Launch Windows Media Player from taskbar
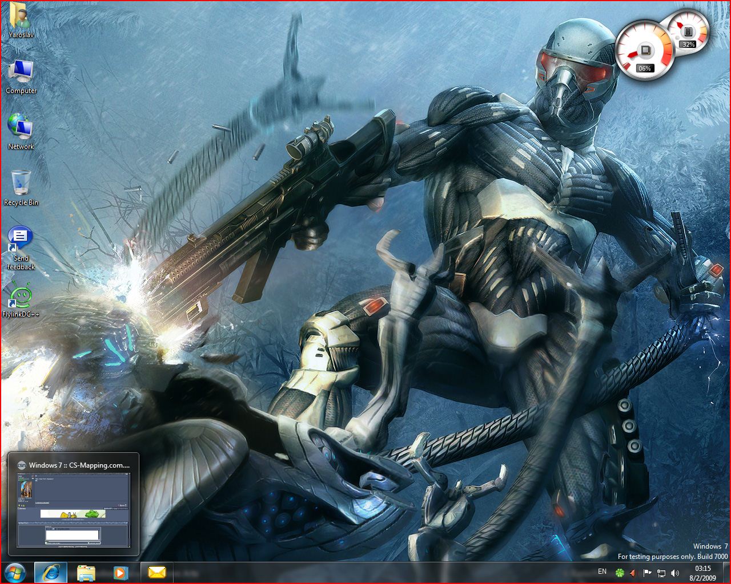 pos(121,573)
